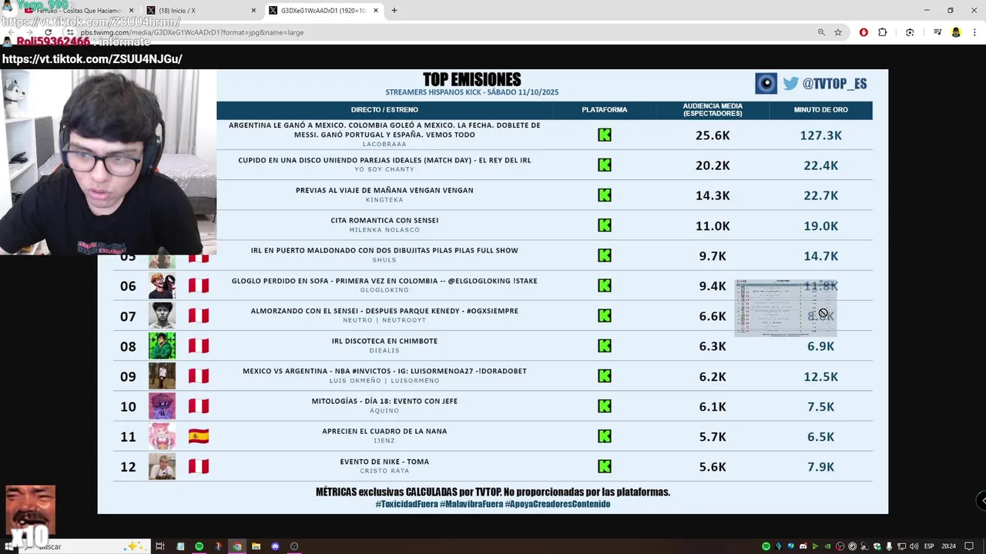
Task: Open File Explorer from the taskbar
Action: coord(256,546)
